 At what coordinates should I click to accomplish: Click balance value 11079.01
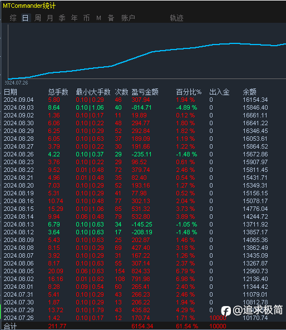(x=255, y=294)
